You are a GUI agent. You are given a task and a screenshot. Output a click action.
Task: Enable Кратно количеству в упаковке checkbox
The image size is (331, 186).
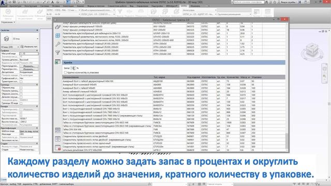pos(65,72)
